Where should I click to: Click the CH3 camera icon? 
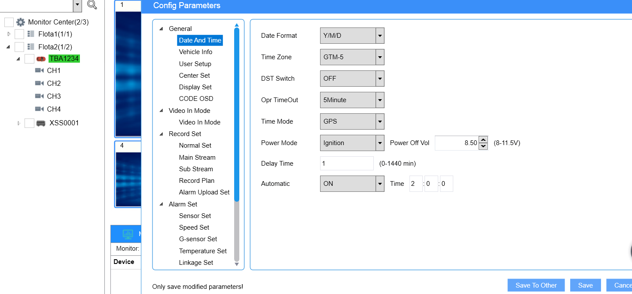tap(40, 96)
